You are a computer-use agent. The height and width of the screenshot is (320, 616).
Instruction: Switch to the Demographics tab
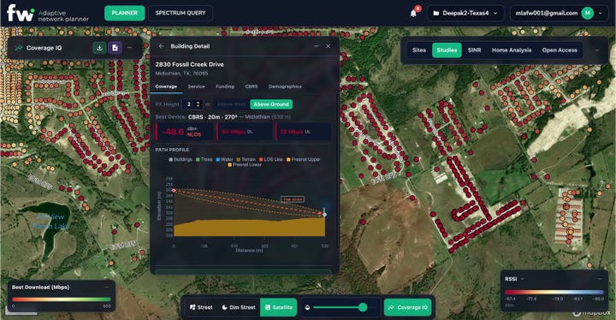tap(285, 86)
